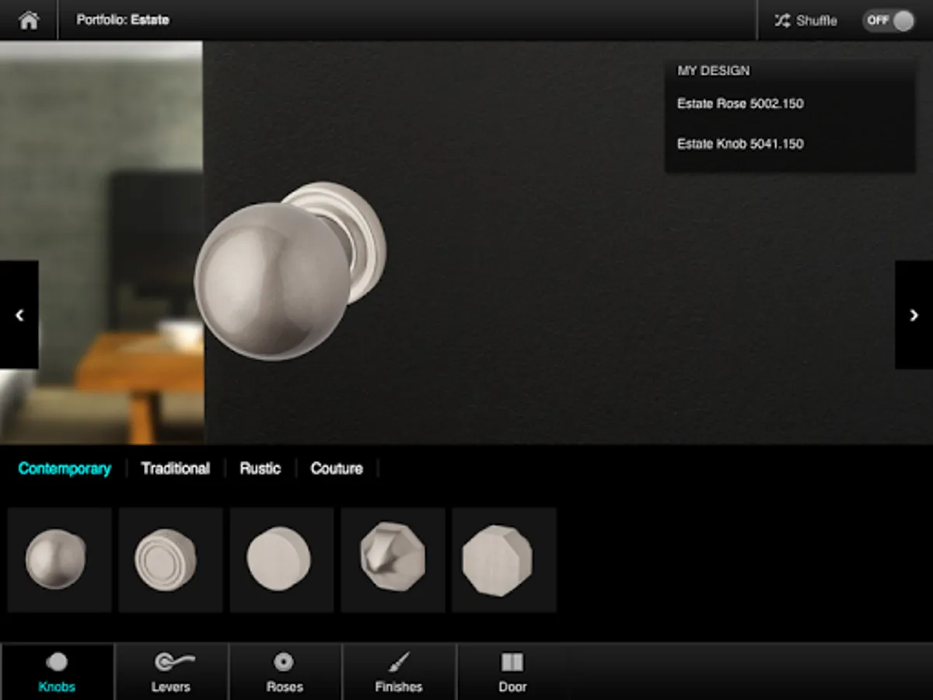Choose the octagonal flat knob thumbnail

coord(504,559)
